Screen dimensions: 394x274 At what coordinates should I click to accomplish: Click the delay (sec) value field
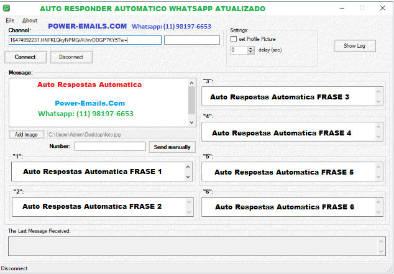[239, 50]
